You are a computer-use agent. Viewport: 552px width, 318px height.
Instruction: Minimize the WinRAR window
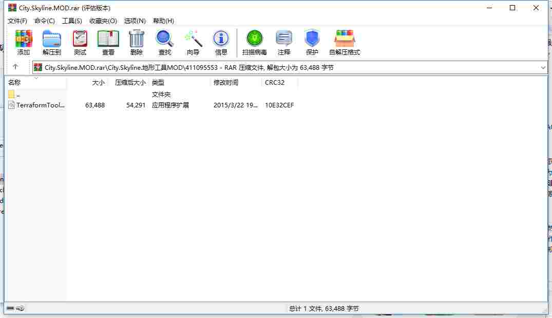pyautogui.click(x=489, y=8)
